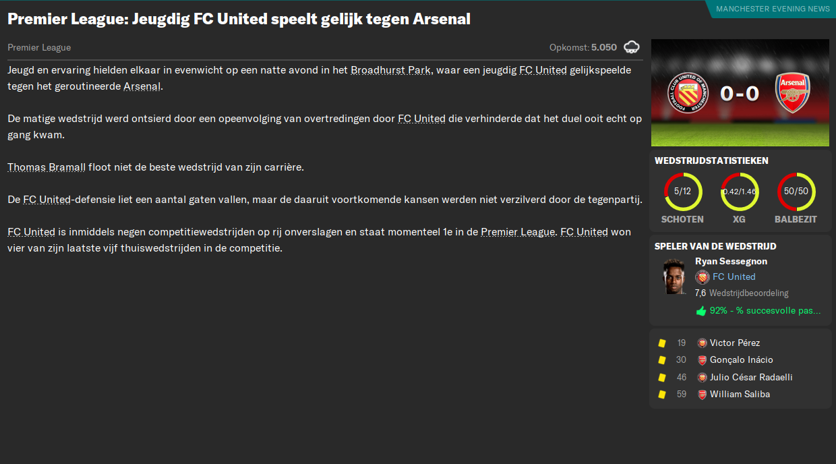Open Thomas Bramall's referee profile

pos(46,167)
